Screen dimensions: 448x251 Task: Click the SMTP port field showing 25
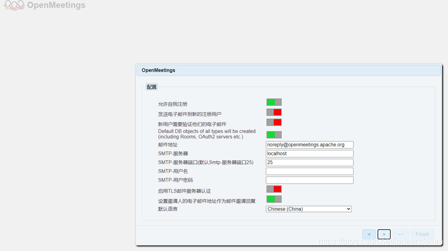tap(310, 162)
